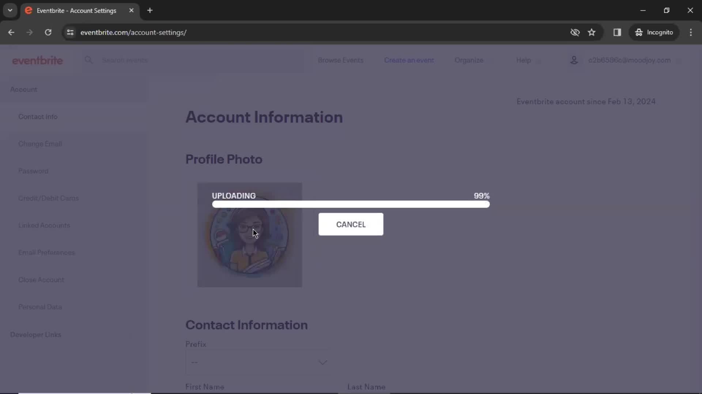Cancel the profile photo upload
Viewport: 702px width, 394px height.
point(351,224)
